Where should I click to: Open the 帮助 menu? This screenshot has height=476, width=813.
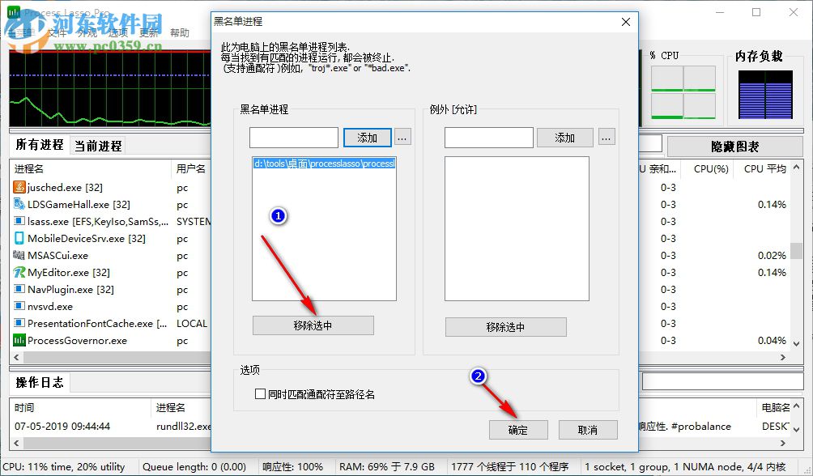(180, 32)
